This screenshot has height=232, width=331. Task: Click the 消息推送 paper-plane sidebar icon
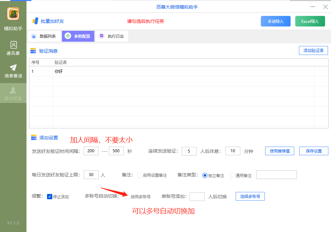[x=13, y=67]
